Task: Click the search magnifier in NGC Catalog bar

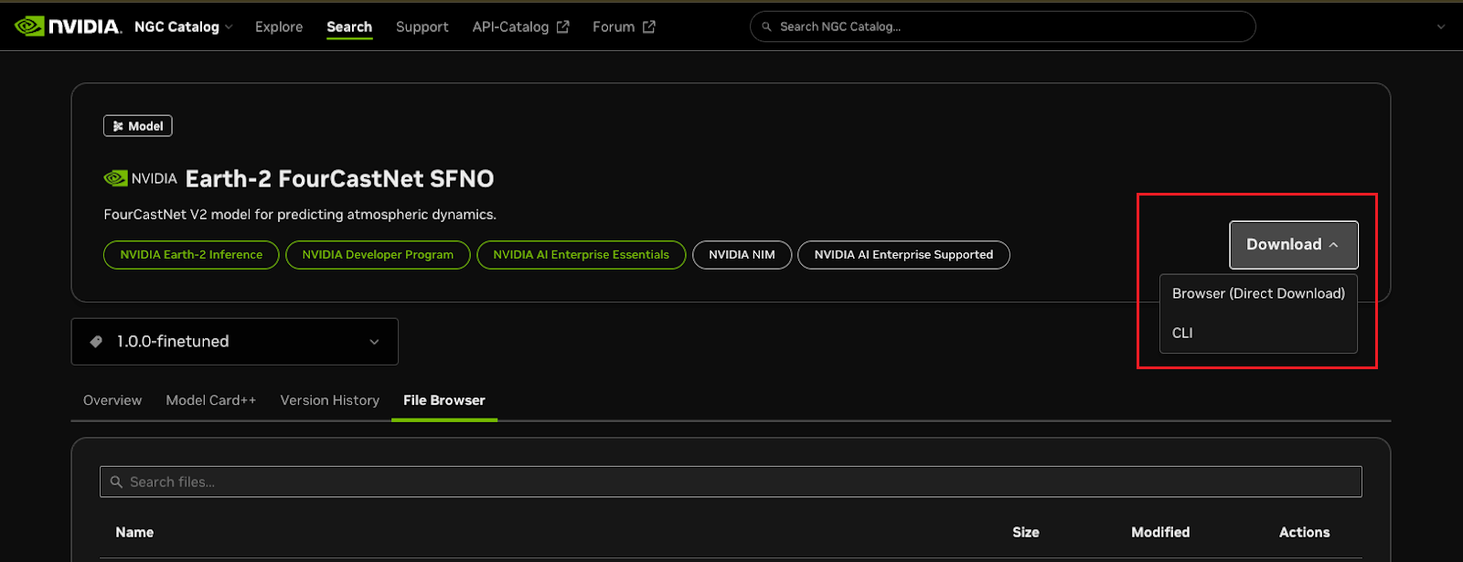Action: point(767,27)
